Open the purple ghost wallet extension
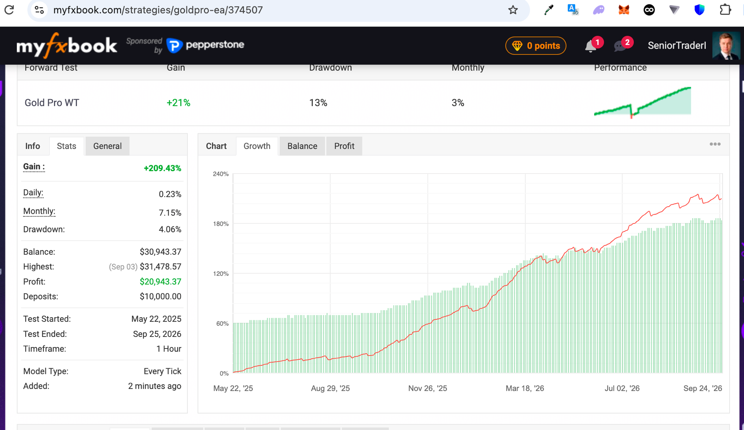 tap(599, 10)
